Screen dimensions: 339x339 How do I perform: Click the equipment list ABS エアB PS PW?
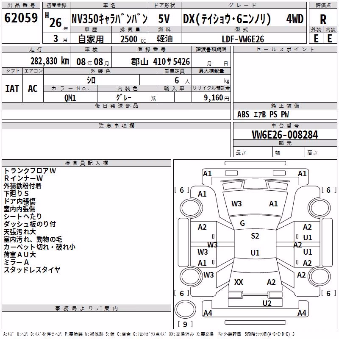263,114
